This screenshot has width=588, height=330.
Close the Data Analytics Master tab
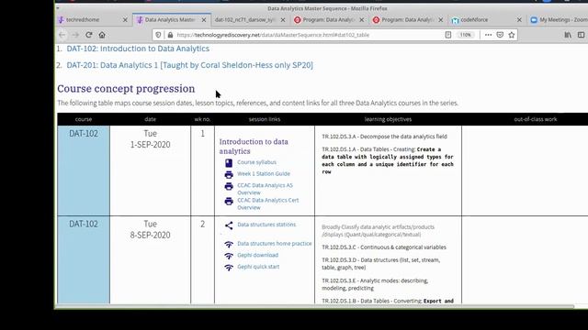click(204, 20)
